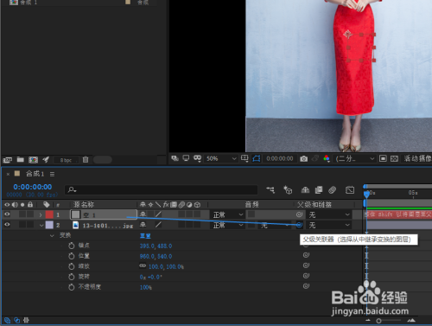Click the blue 重置 reset link
The width and height of the screenshot is (432, 326).
tap(145, 236)
